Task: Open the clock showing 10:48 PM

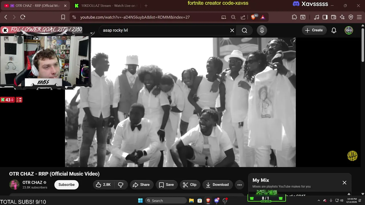Action: click(x=352, y=200)
